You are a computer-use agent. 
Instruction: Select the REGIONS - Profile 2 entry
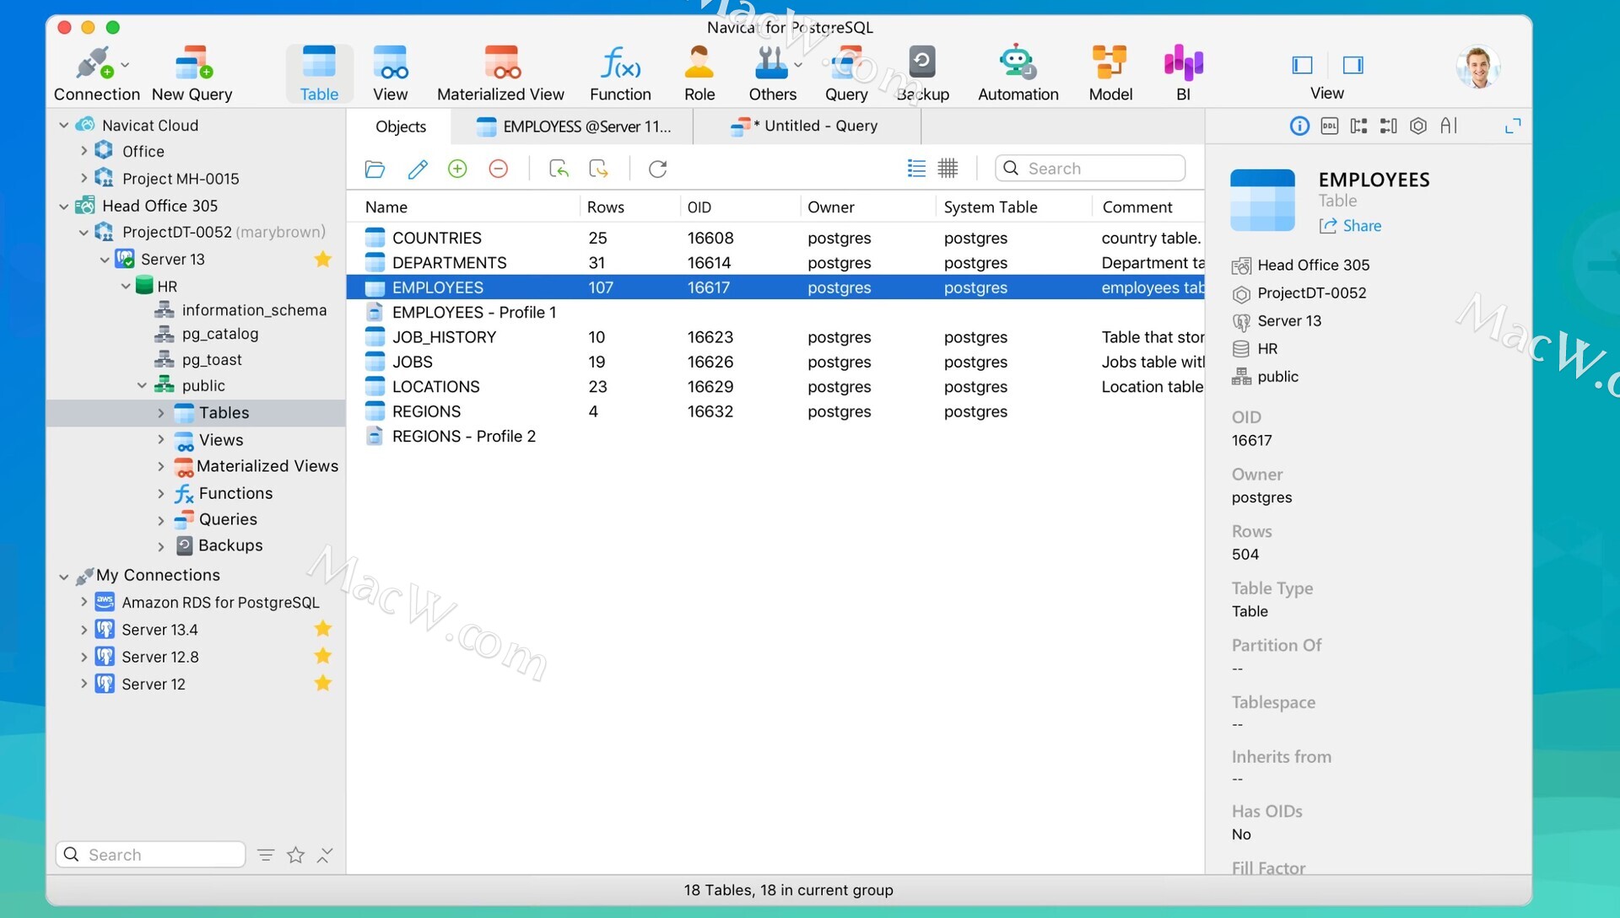(775, 436)
